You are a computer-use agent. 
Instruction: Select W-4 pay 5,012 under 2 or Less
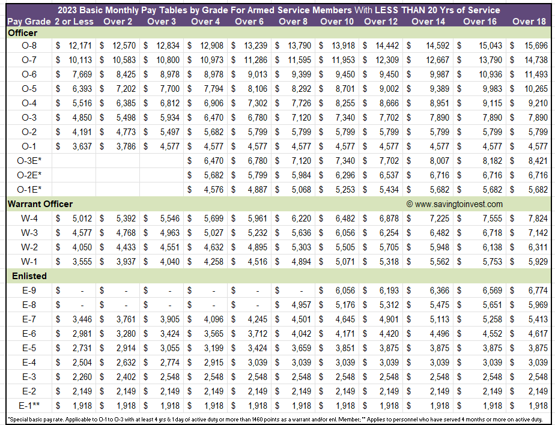(x=82, y=219)
